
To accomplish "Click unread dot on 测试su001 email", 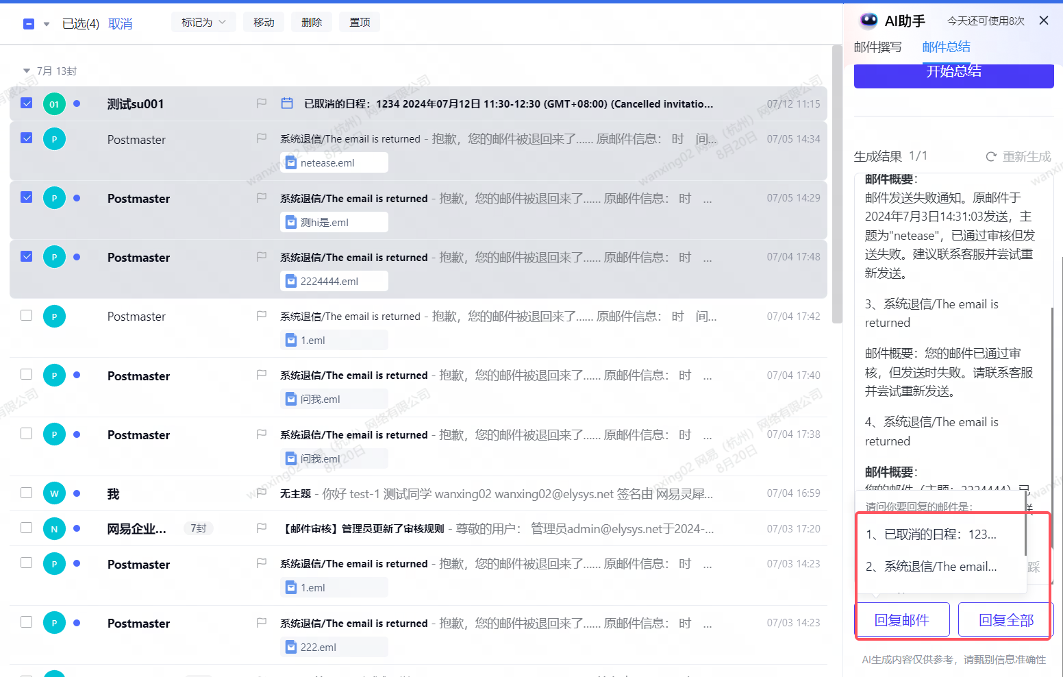I will tap(77, 103).
